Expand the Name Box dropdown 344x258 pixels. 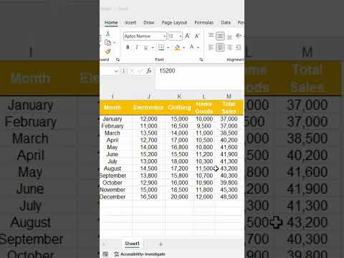[x=116, y=71]
